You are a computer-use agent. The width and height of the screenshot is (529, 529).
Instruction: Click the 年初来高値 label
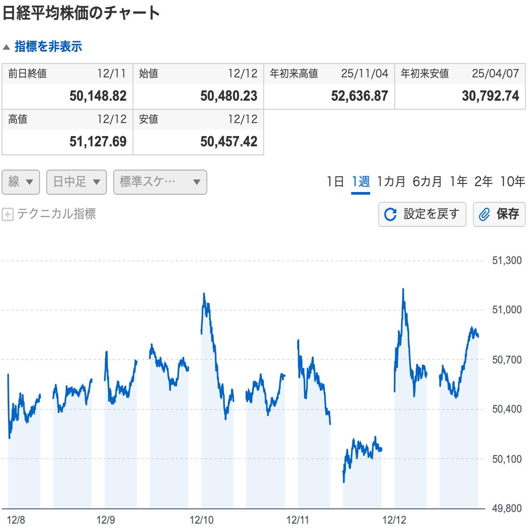coord(294,73)
